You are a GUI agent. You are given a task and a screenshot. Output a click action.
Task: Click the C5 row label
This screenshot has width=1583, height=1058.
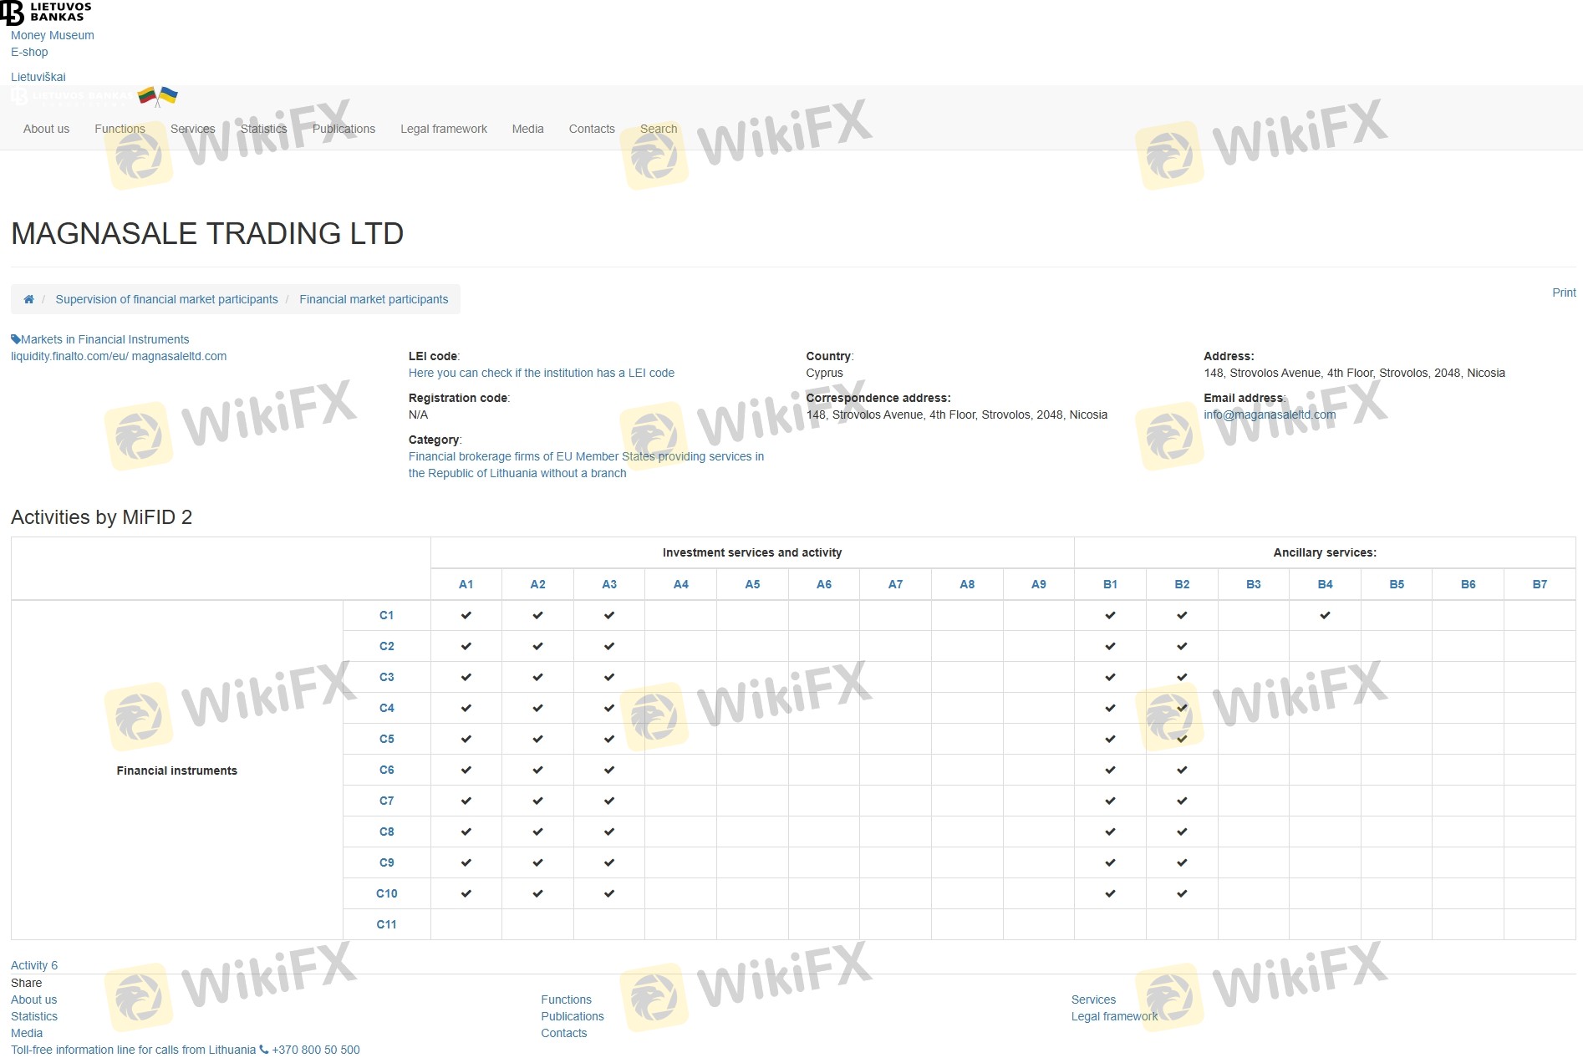(x=386, y=739)
